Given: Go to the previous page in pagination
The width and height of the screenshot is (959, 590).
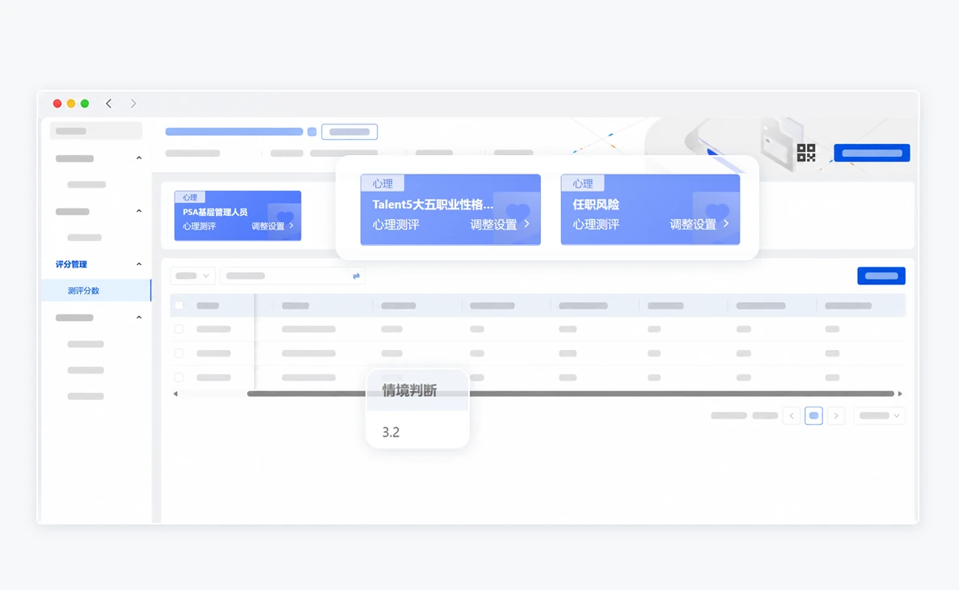Looking at the screenshot, I should pos(792,415).
